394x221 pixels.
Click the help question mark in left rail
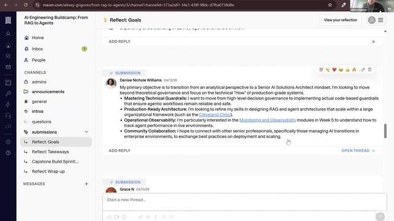point(8,153)
